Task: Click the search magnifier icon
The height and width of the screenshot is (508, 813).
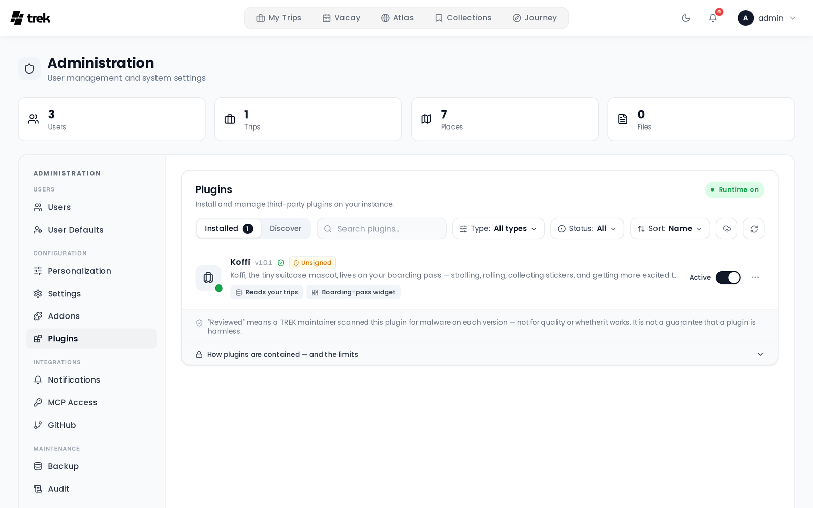Action: pyautogui.click(x=328, y=229)
